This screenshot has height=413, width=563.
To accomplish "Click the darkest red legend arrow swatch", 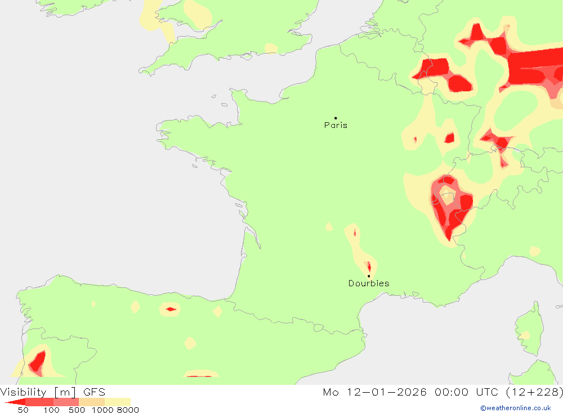I will coord(16,402).
